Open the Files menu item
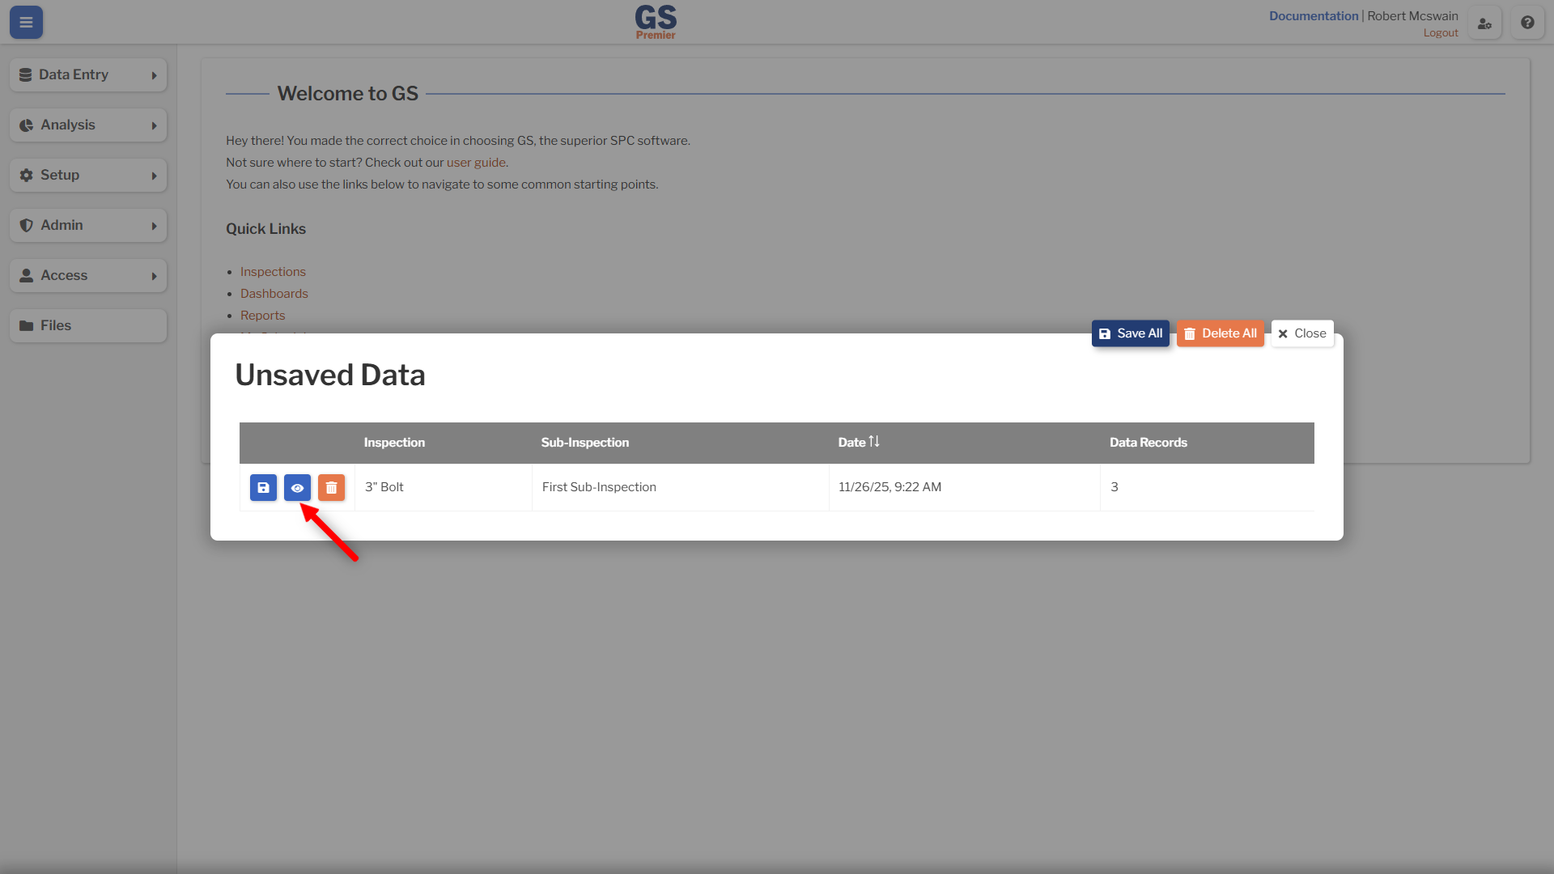Image resolution: width=1554 pixels, height=874 pixels. click(x=88, y=325)
